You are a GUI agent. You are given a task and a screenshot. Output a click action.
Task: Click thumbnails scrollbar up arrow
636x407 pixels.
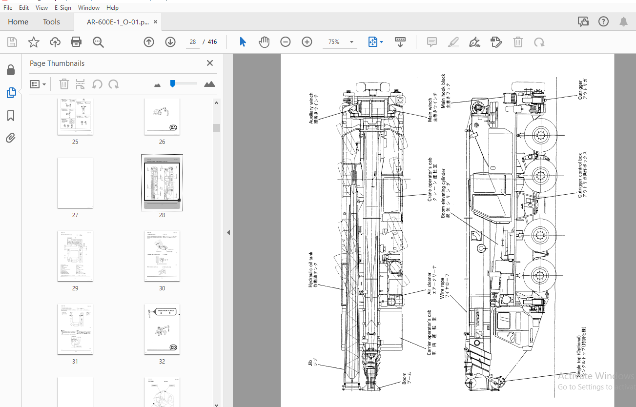click(217, 102)
